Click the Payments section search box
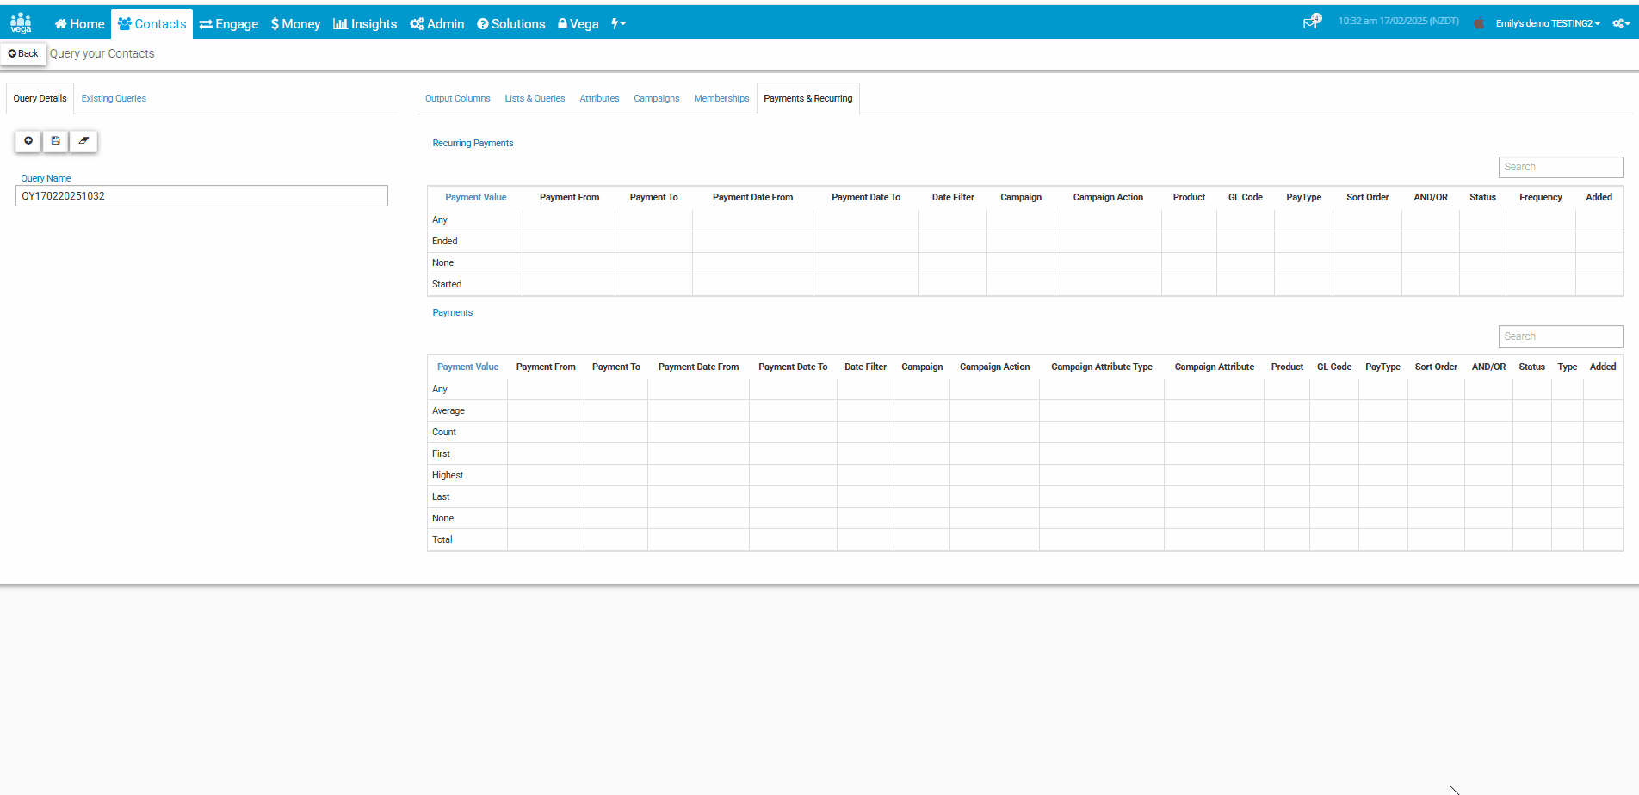1639x795 pixels. (x=1560, y=336)
